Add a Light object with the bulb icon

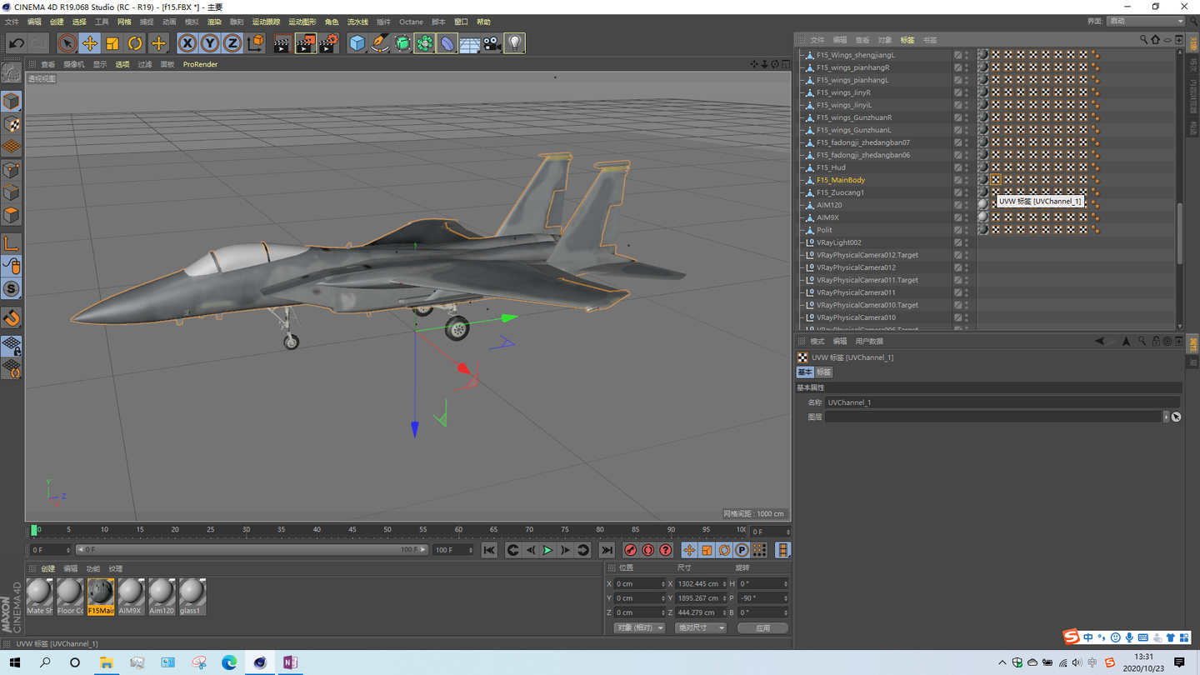pyautogui.click(x=514, y=43)
